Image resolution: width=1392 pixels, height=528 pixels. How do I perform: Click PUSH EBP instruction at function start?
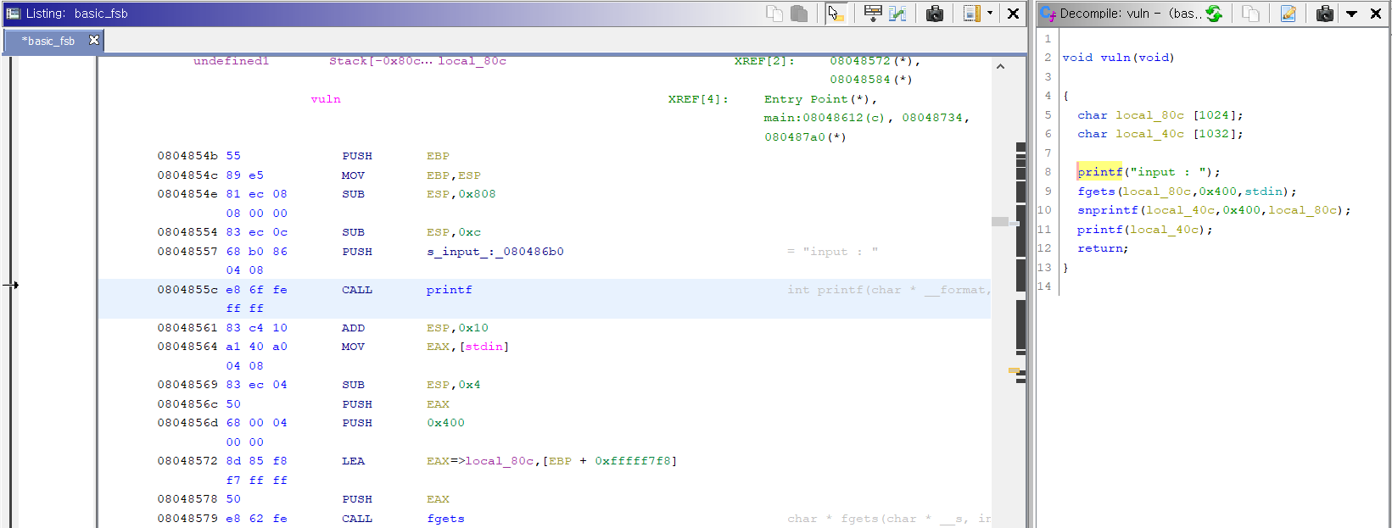click(x=395, y=156)
